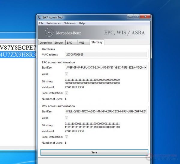Open the Netviewer menu

click(70, 23)
